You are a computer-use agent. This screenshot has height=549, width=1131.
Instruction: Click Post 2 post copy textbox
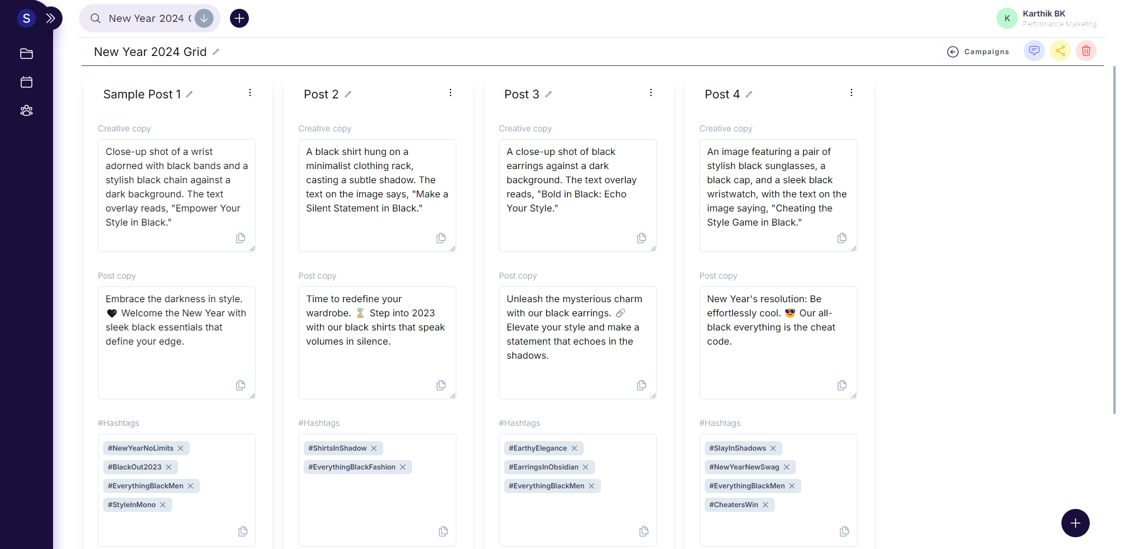[377, 343]
